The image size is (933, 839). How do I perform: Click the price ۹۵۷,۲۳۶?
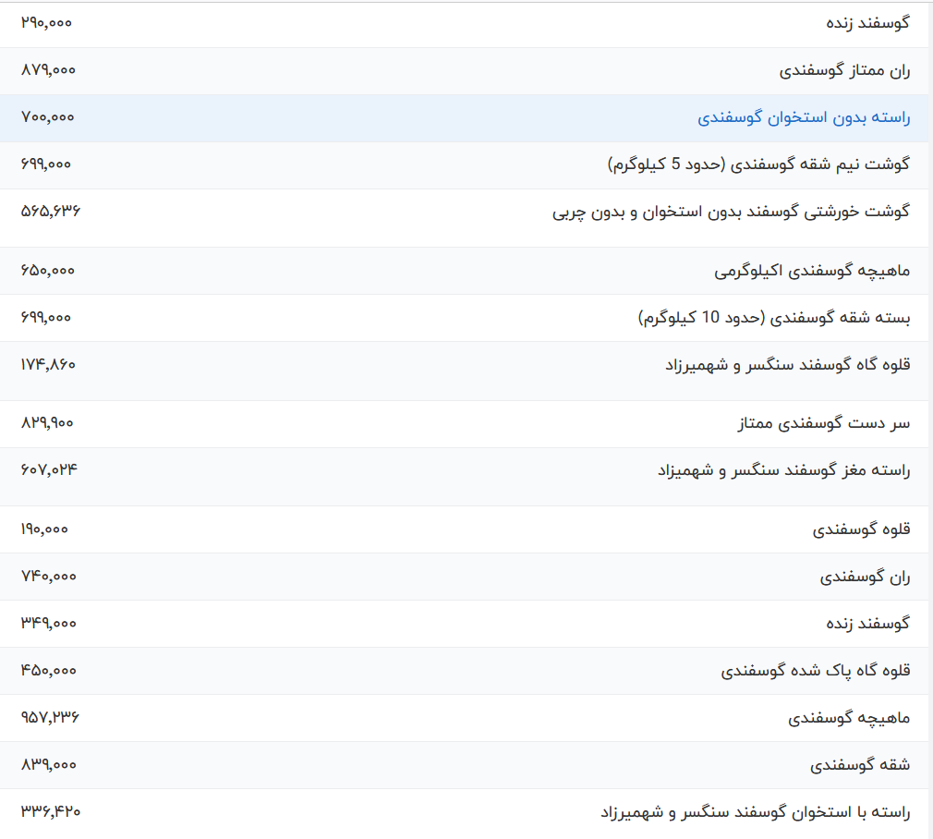pos(50,717)
